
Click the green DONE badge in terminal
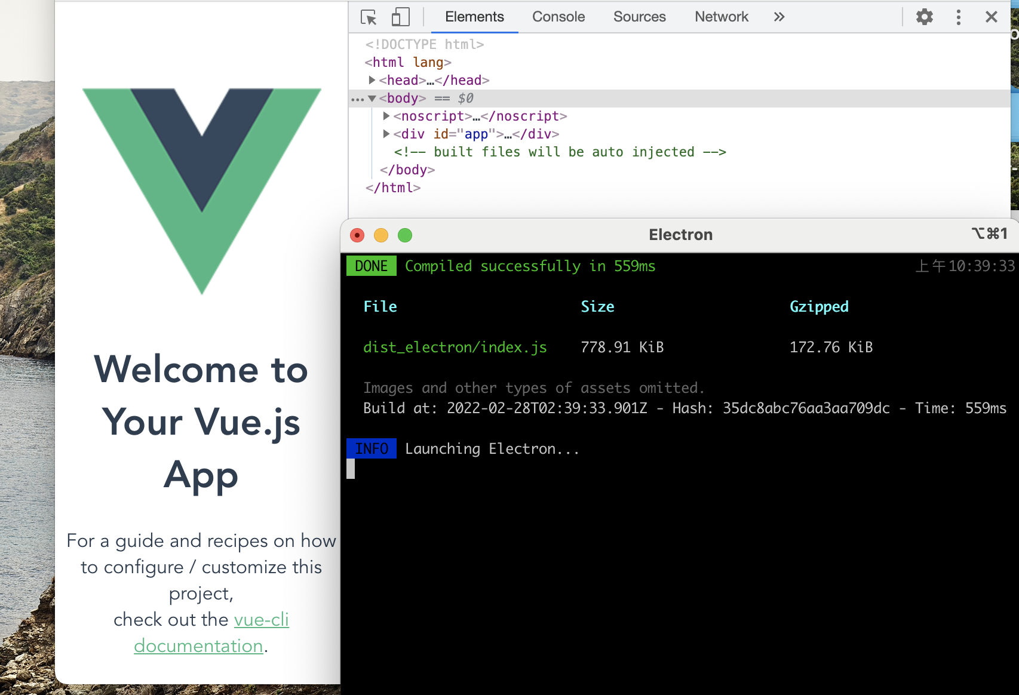click(372, 266)
